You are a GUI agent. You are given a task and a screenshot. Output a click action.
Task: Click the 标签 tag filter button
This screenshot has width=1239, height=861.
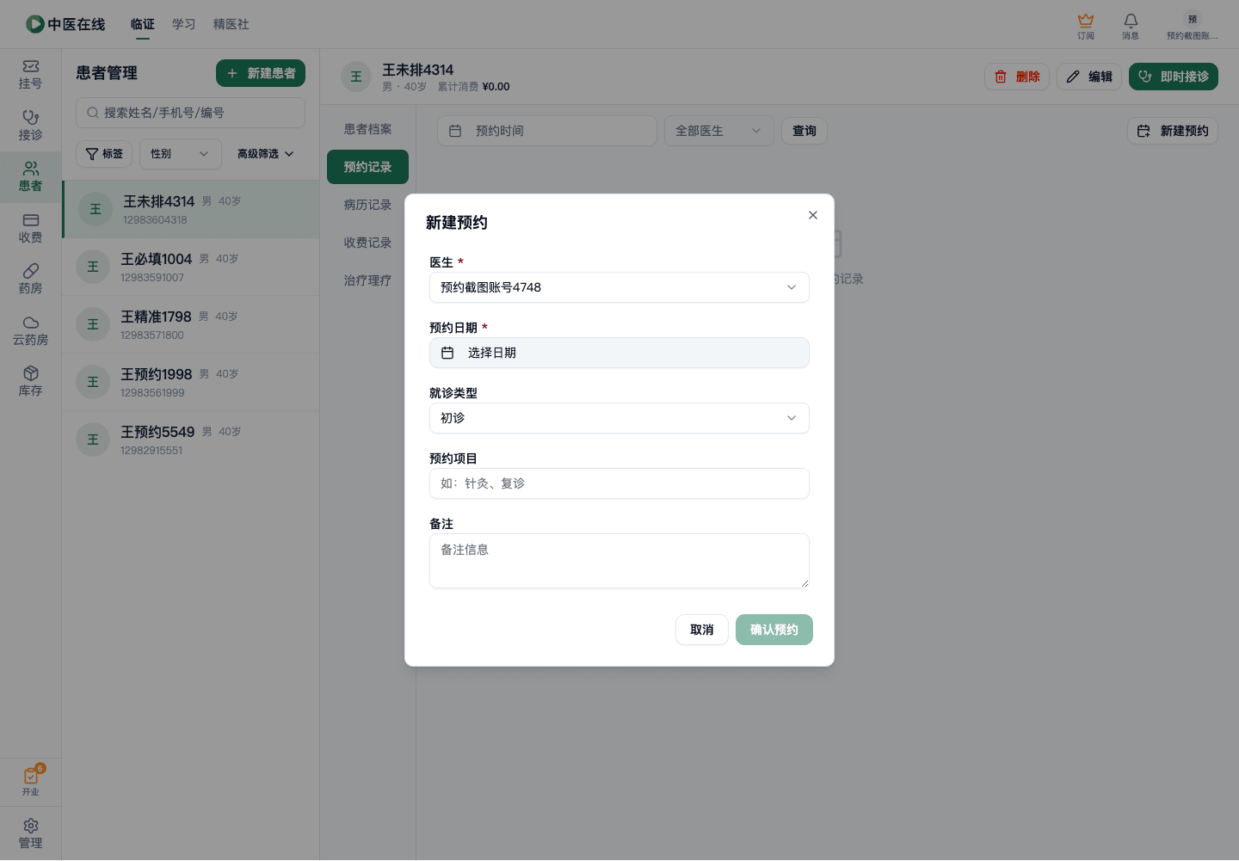pos(104,154)
